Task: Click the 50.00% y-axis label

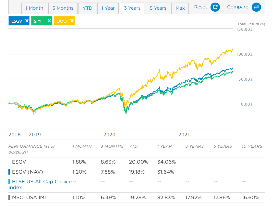Action: [x=246, y=79]
